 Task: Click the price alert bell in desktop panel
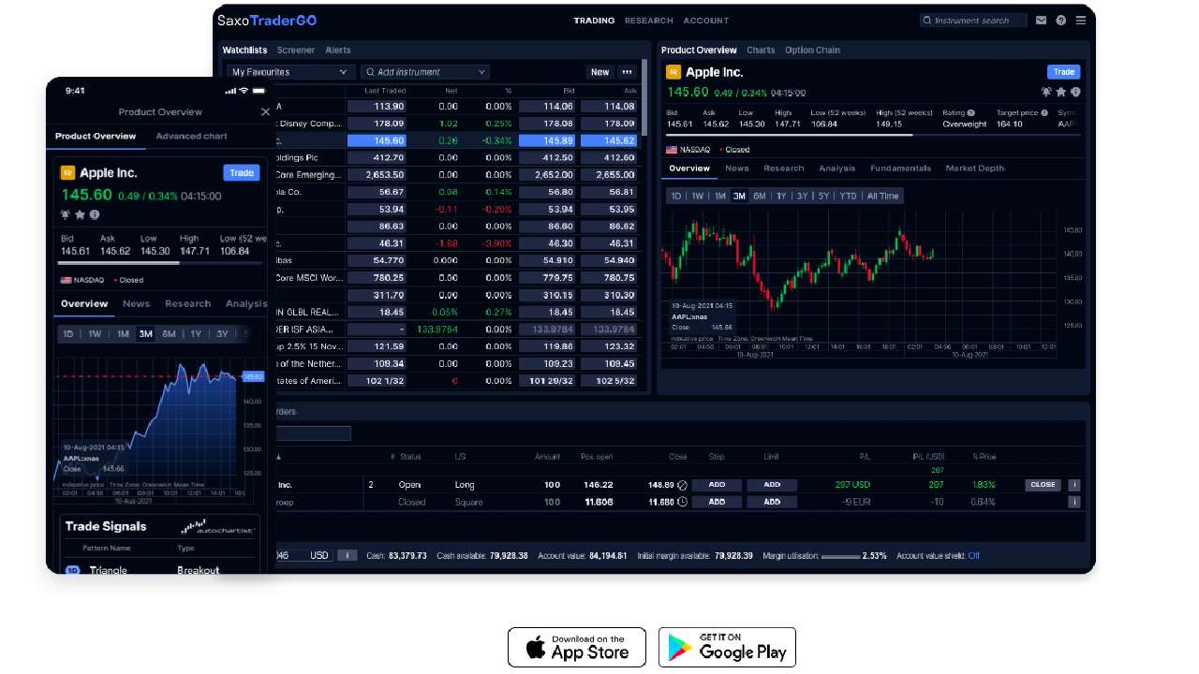pos(1046,92)
